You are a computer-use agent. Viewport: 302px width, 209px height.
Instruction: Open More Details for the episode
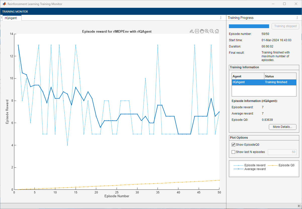(x=283, y=127)
